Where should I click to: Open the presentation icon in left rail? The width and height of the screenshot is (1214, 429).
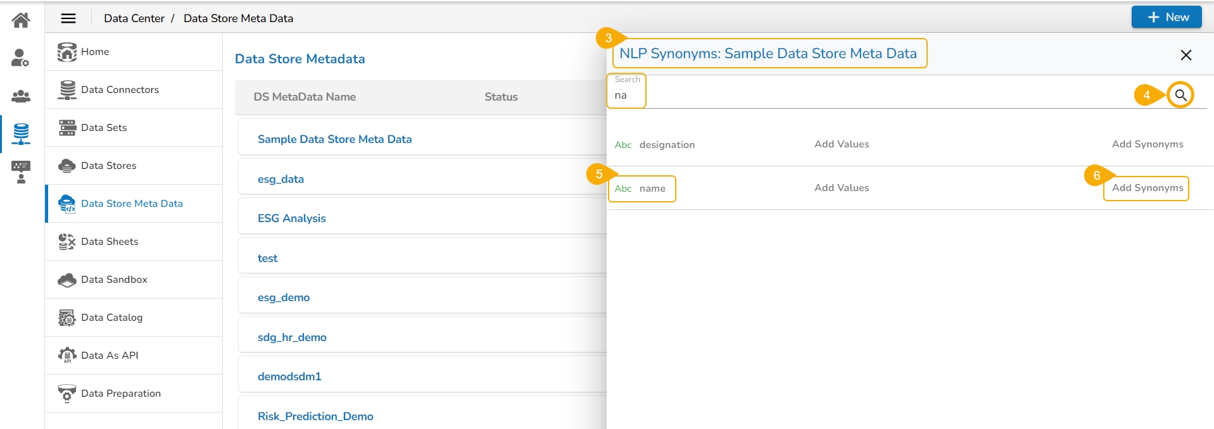(21, 171)
